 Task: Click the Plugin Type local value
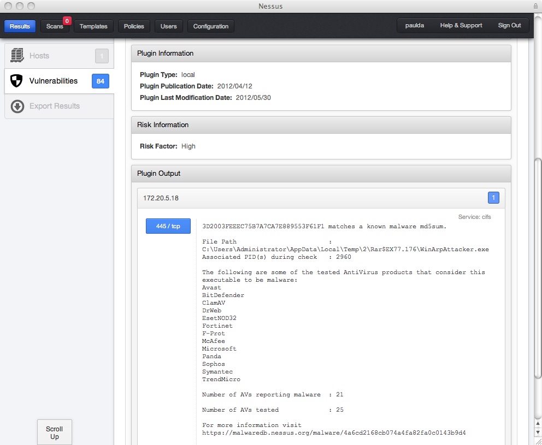[188, 75]
